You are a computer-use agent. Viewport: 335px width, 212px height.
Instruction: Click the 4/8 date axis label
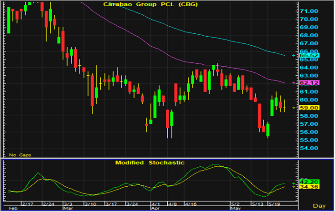tap(172, 204)
